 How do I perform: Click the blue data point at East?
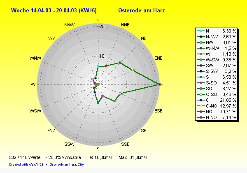pos(160,84)
